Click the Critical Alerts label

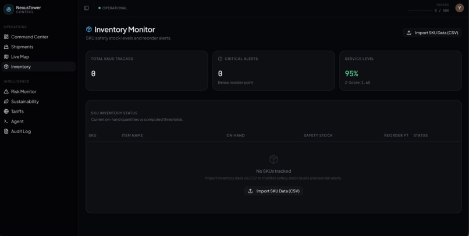(241, 59)
